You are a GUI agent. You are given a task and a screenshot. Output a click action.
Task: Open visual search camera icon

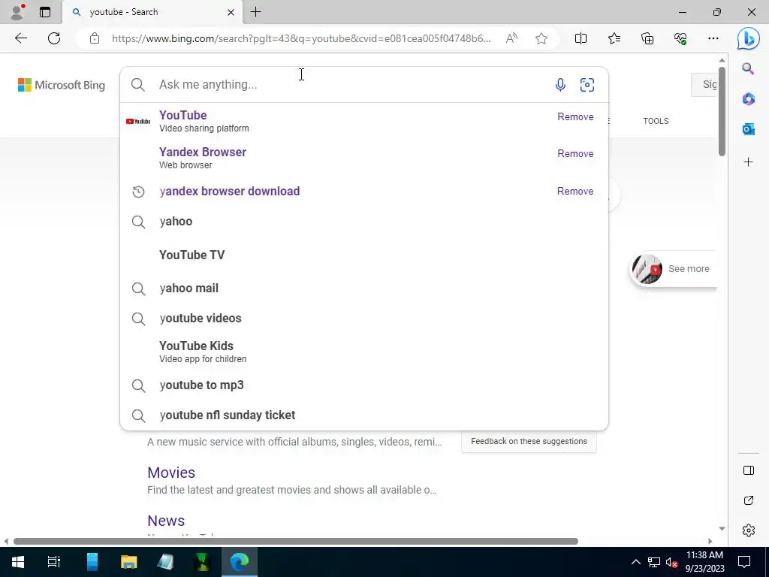[587, 85]
